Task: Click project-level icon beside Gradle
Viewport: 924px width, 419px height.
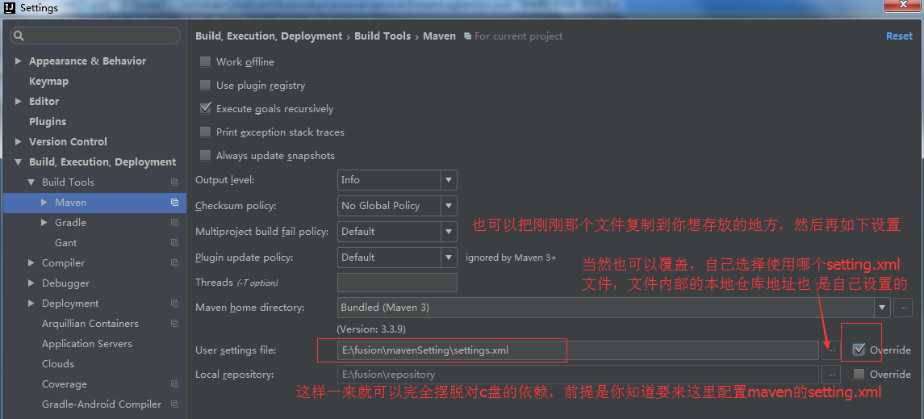Action: (x=174, y=223)
